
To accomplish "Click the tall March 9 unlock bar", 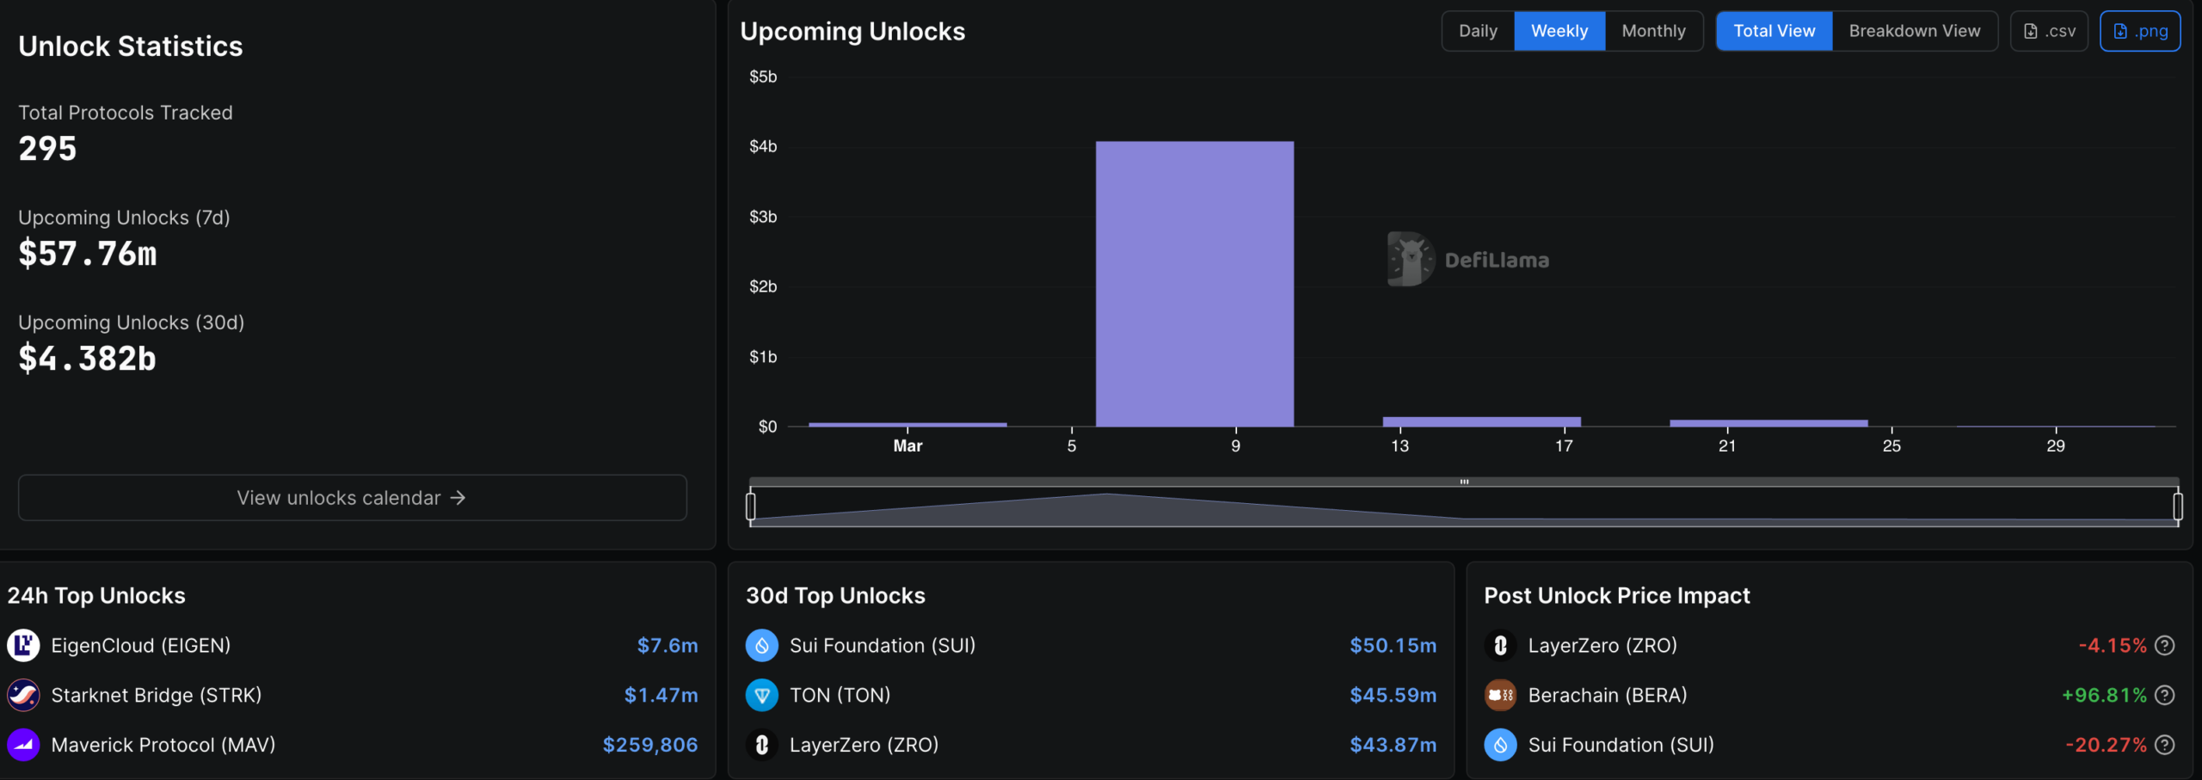I will click(1195, 284).
